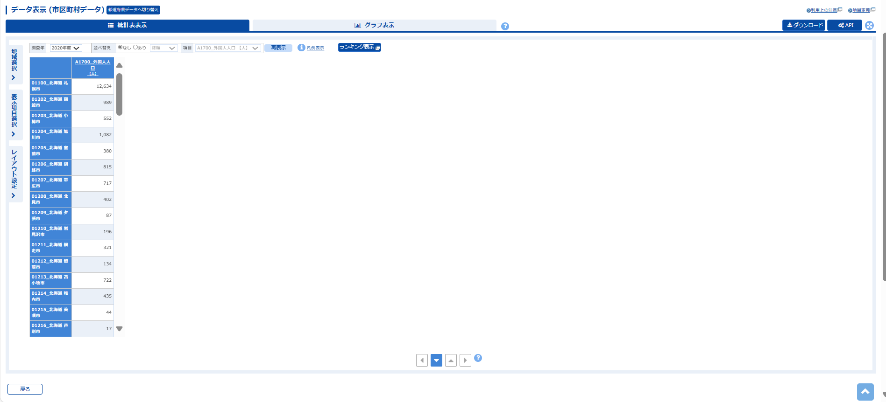Select the なし sort radio button
The width and height of the screenshot is (886, 402).
120,48
